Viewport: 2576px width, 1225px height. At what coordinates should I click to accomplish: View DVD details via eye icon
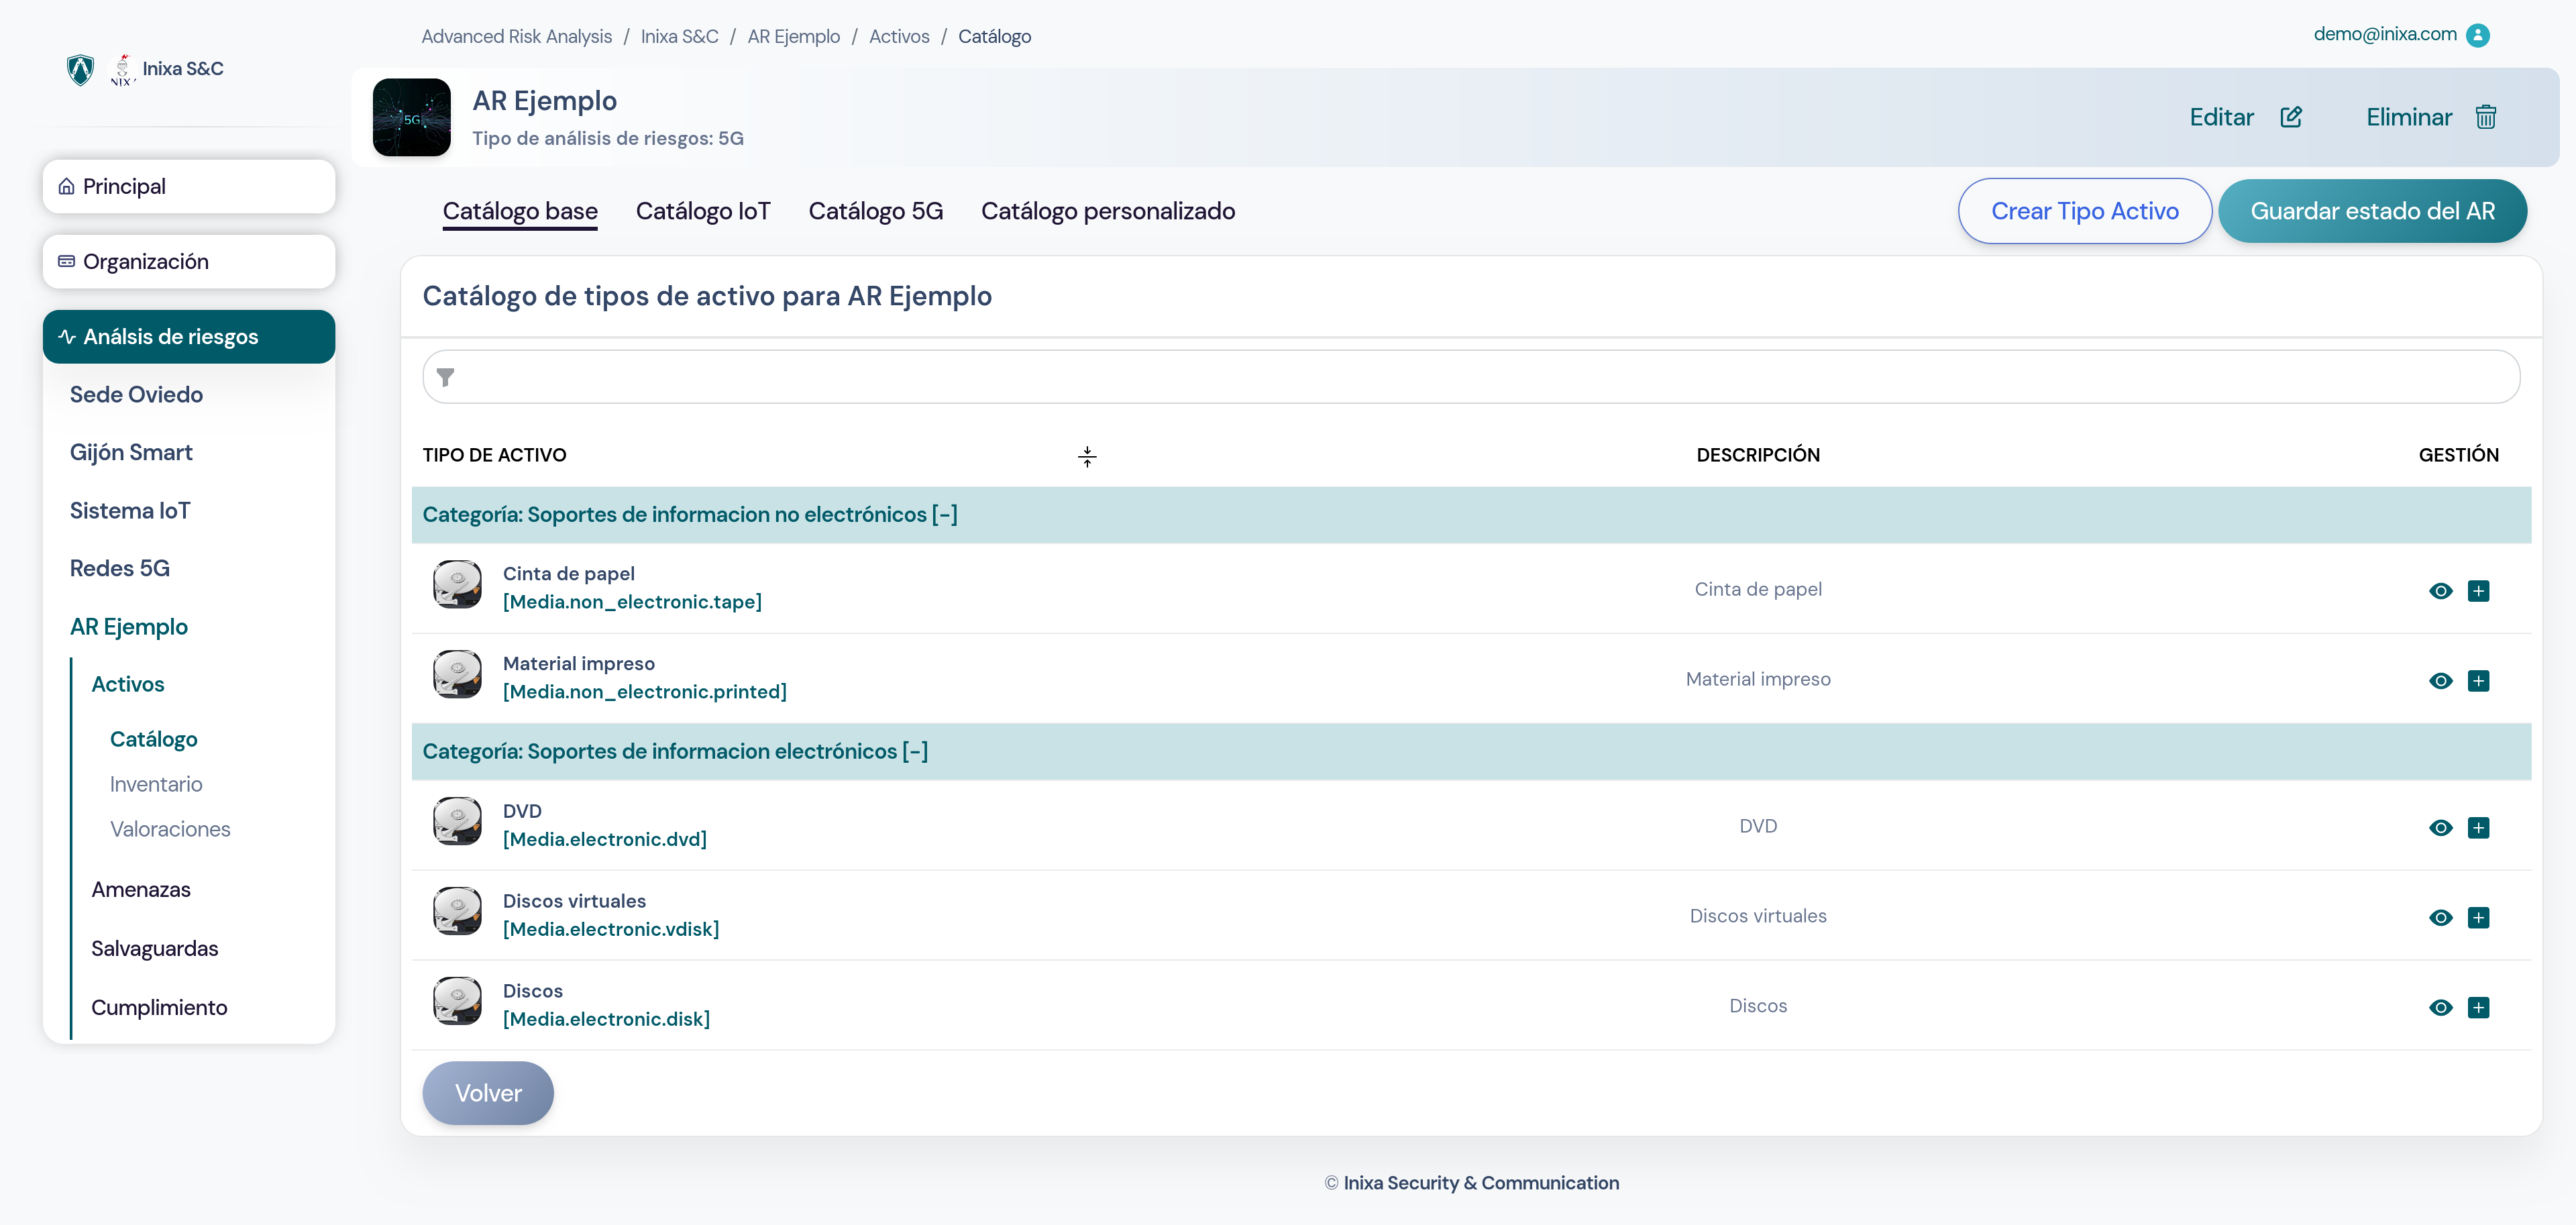tap(2440, 827)
